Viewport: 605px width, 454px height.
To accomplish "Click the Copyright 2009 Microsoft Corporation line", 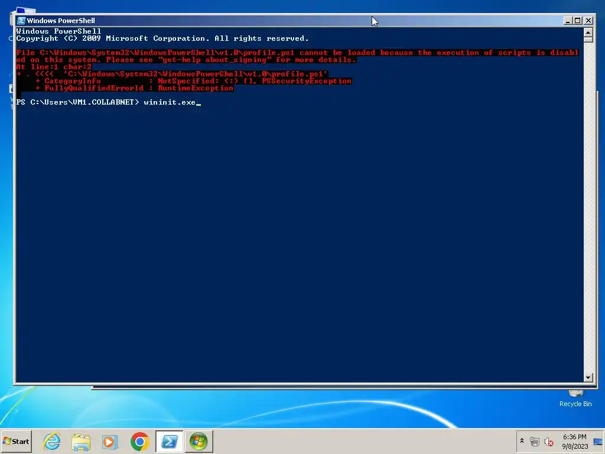I will click(162, 38).
